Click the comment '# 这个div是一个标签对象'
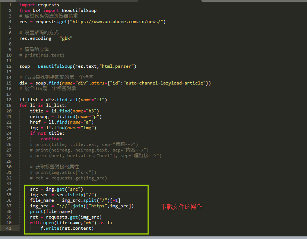This screenshot has height=239, width=307. tap(48, 89)
